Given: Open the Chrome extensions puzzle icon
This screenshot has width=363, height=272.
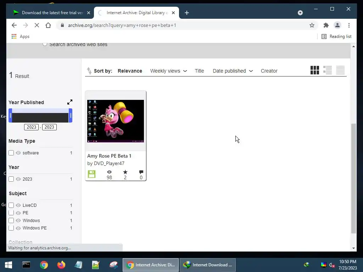Looking at the screenshot, I should (x=326, y=25).
